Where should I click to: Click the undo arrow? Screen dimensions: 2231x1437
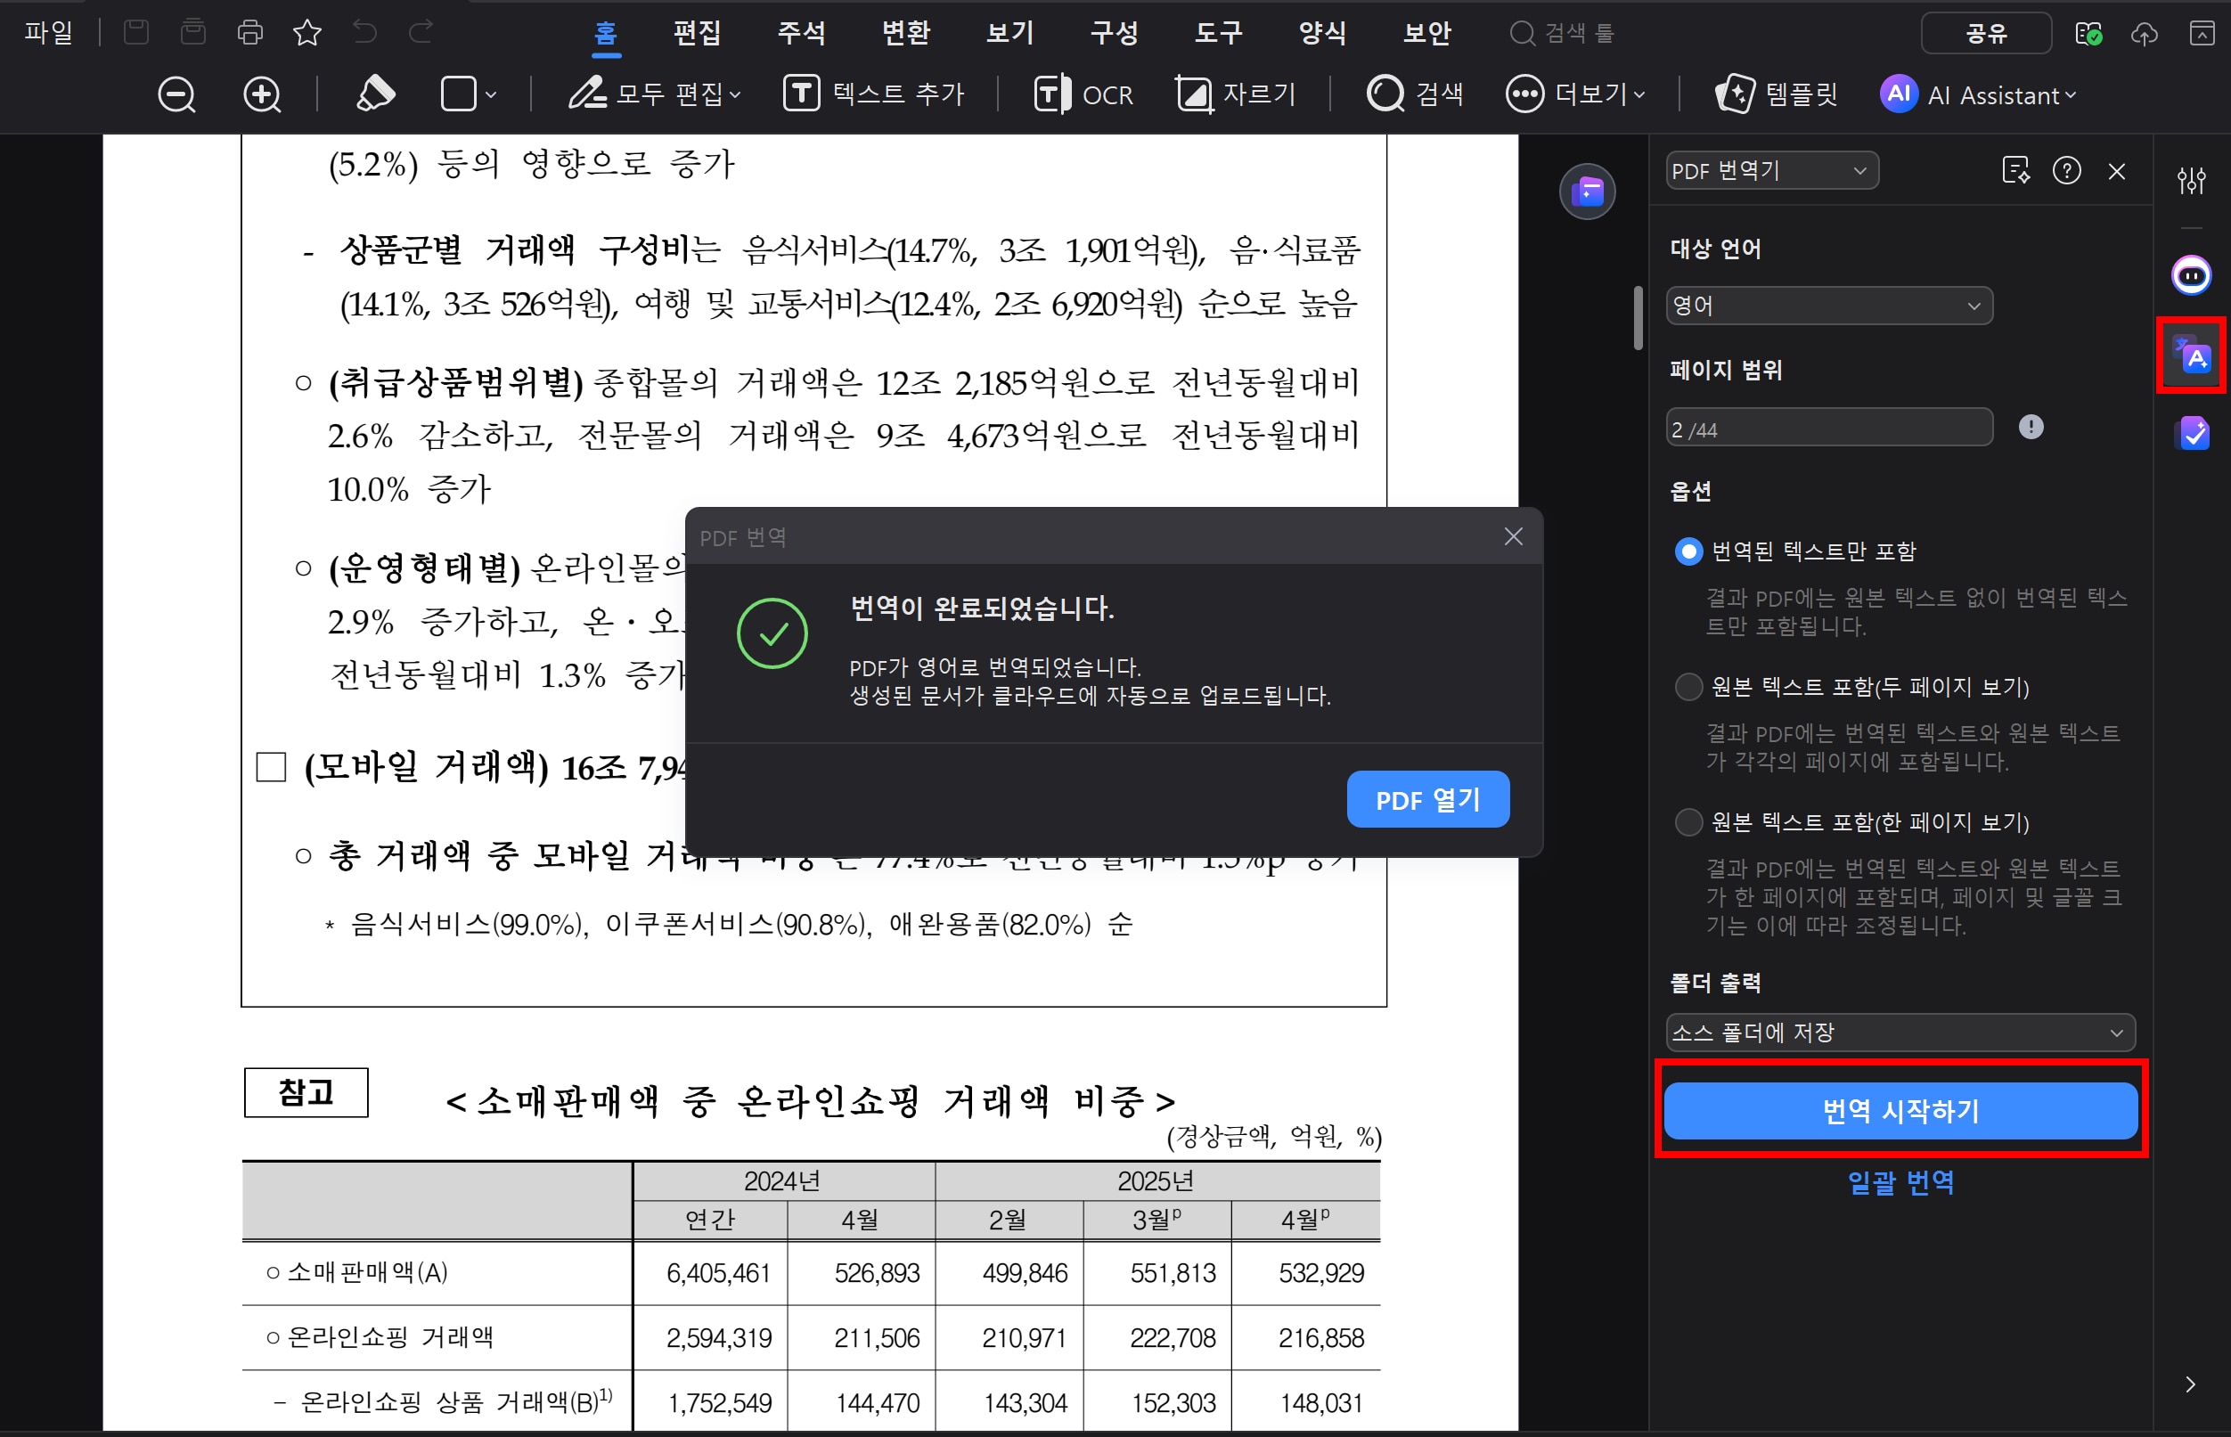point(364,33)
